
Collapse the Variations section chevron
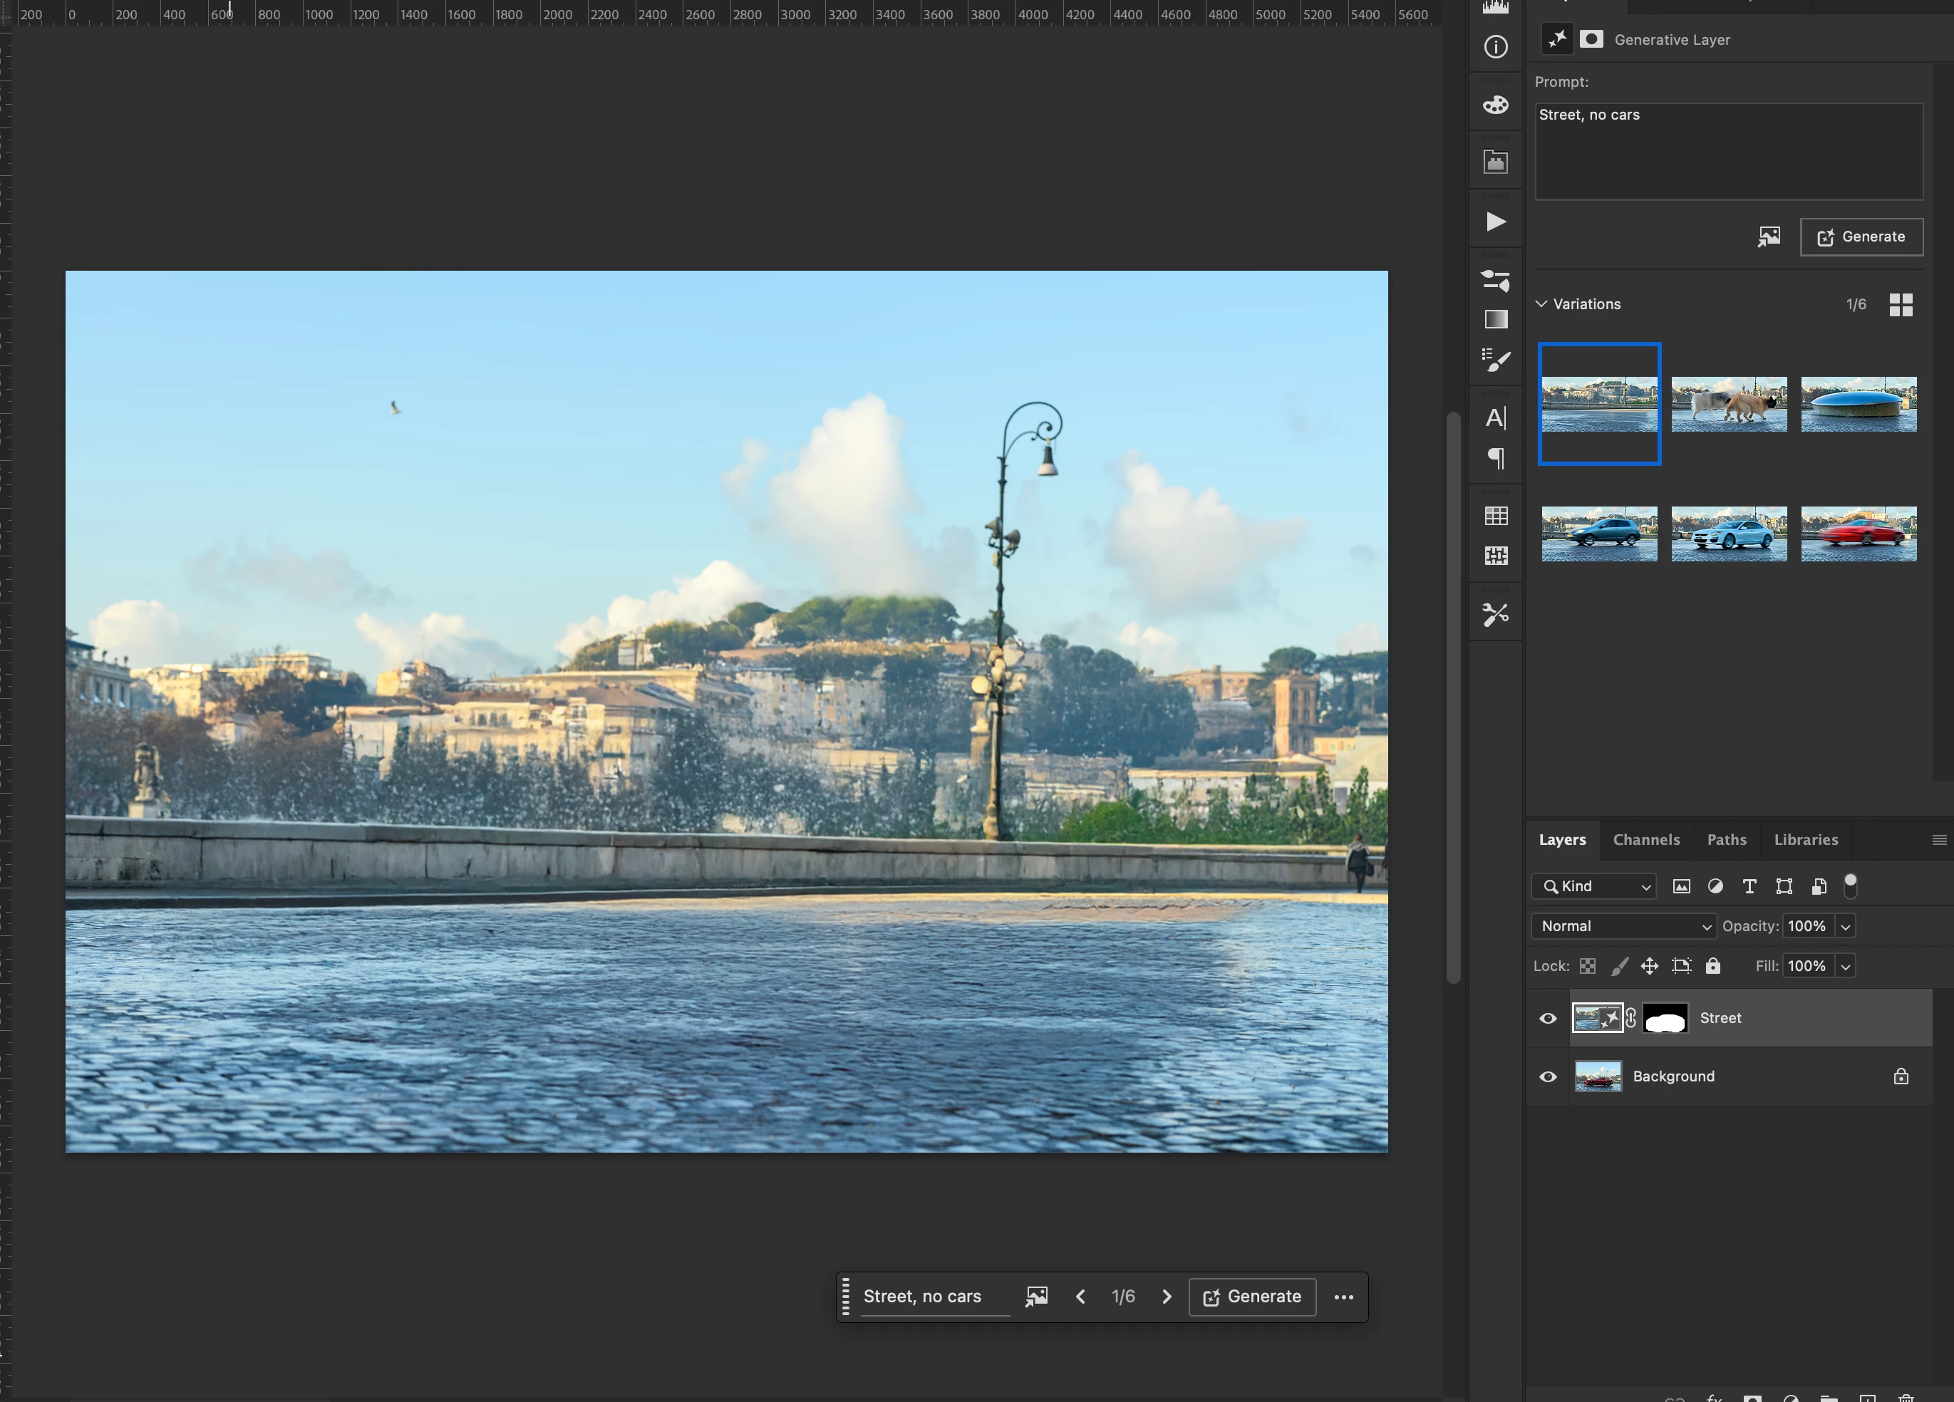tap(1541, 304)
